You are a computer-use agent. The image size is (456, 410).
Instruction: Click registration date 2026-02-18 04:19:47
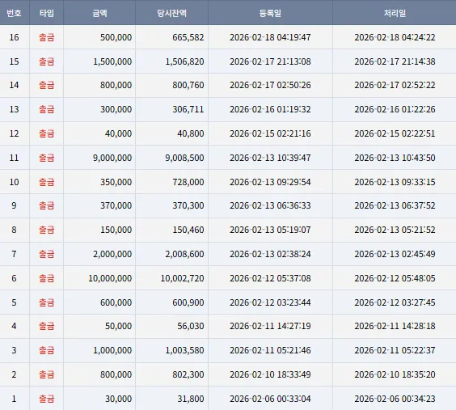270,37
